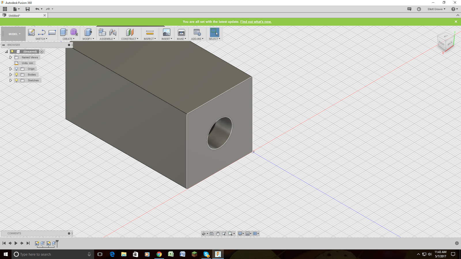This screenshot has width=461, height=259.
Task: Activate the Select tool icon
Action: tap(214, 32)
